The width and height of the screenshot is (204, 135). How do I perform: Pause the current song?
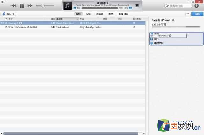click(x=22, y=6)
